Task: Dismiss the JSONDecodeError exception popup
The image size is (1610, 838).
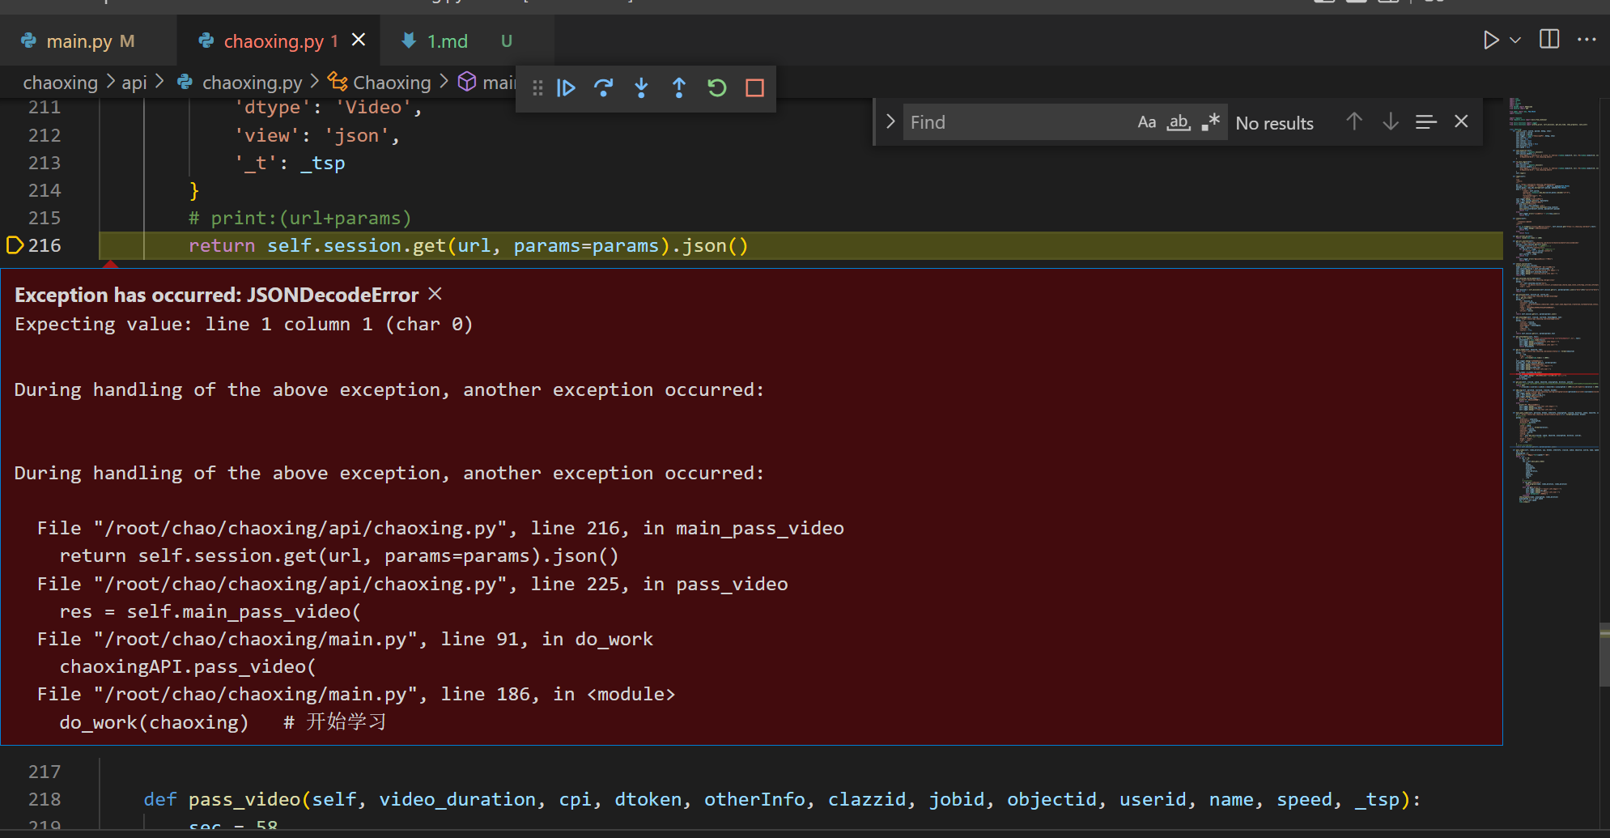Action: click(x=435, y=294)
